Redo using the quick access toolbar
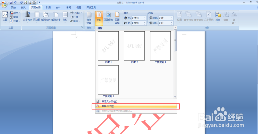Viewport: 258px width, 134px height. tap(21, 3)
